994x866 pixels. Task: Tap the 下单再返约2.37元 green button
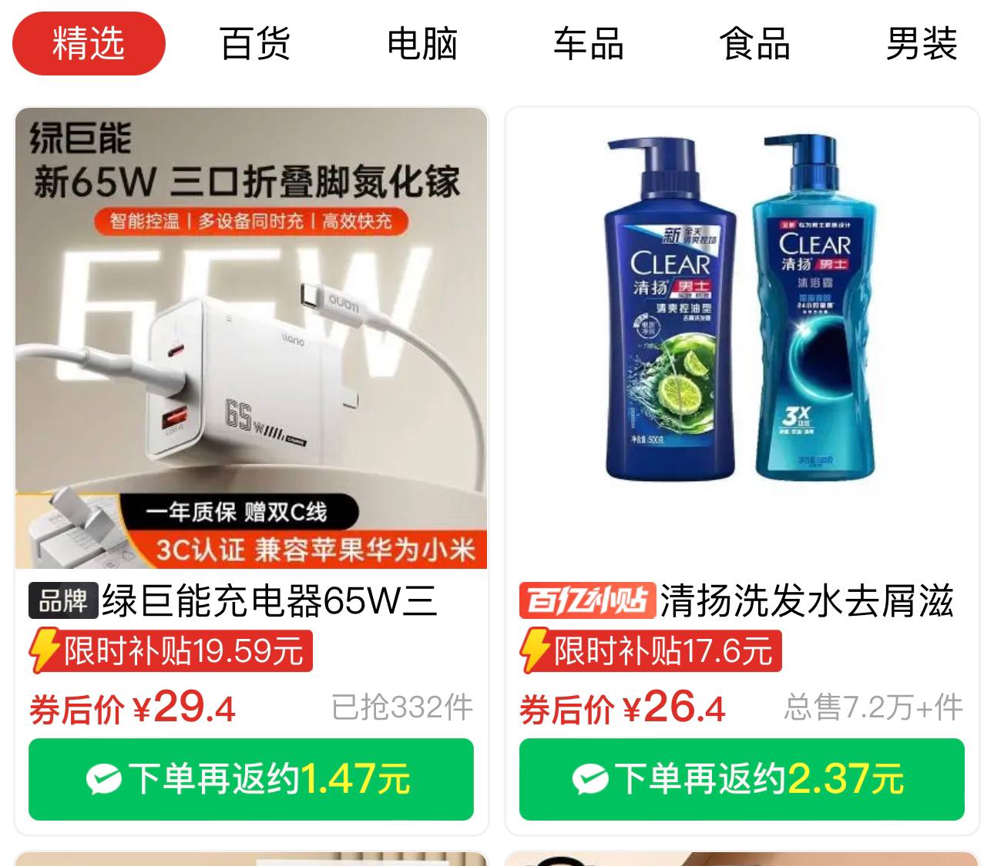(742, 779)
